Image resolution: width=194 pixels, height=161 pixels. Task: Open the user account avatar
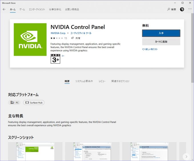click(182, 9)
